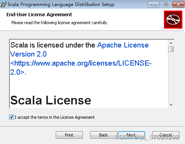
Task: Click the End-User License Agreement heading
Action: point(39,15)
